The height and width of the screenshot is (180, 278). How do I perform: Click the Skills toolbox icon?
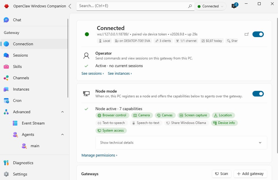(6, 67)
